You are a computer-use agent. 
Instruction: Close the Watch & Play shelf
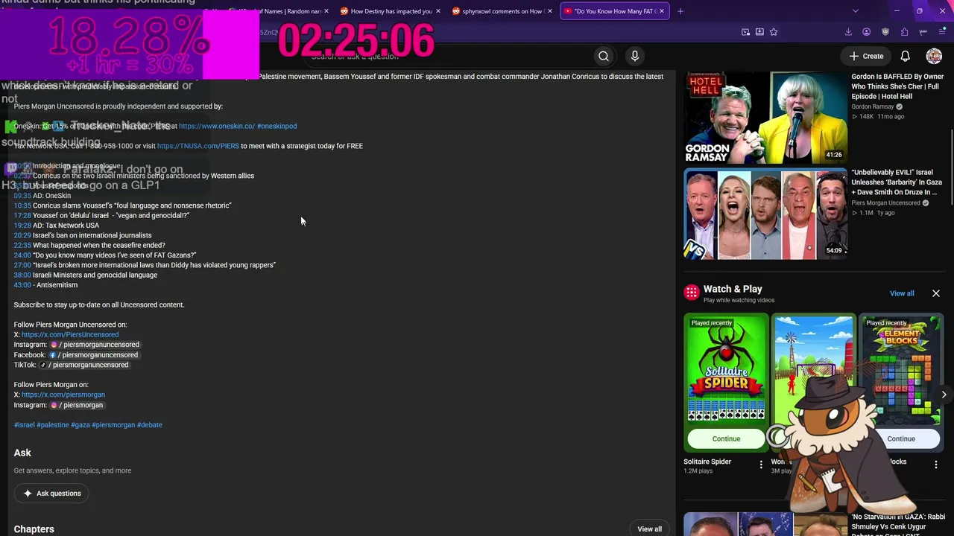(936, 293)
